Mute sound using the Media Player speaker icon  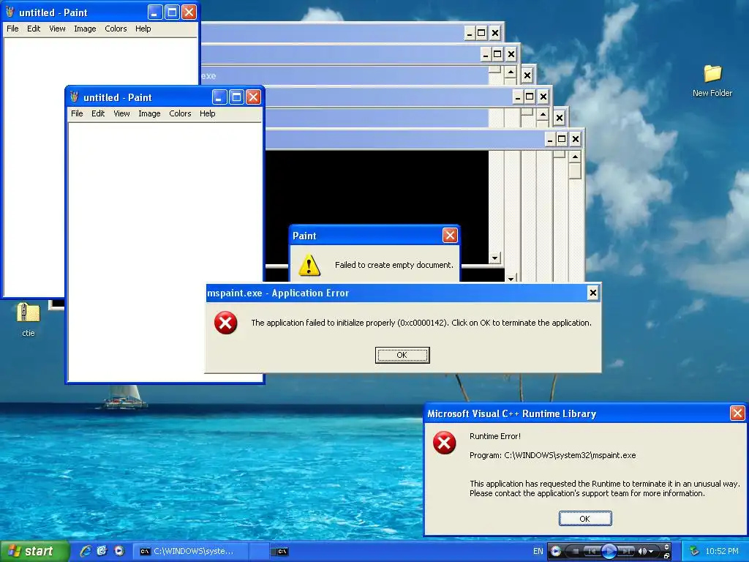[x=642, y=551]
